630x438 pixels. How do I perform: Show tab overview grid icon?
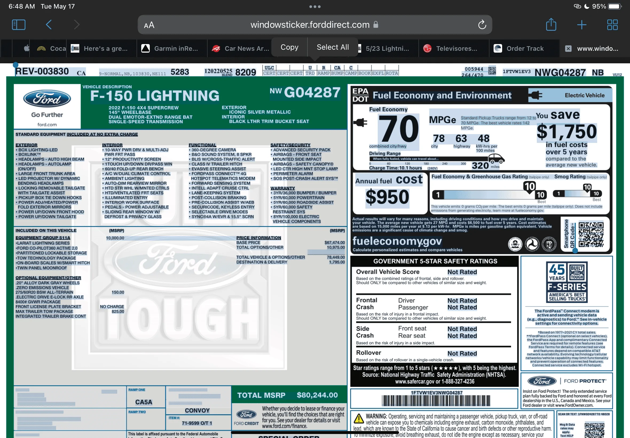click(x=612, y=25)
